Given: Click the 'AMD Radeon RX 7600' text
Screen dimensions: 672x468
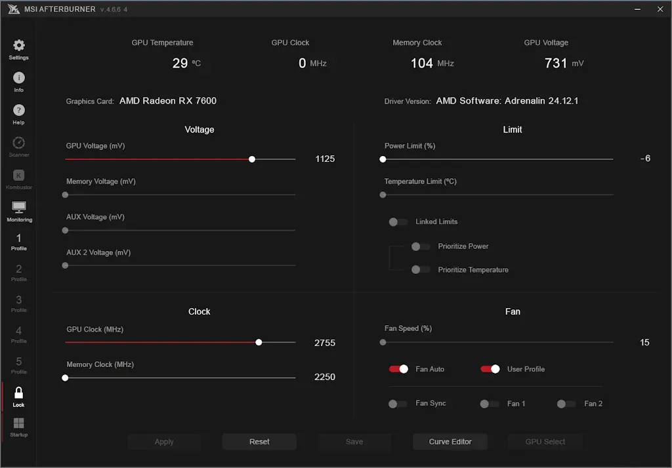Looking at the screenshot, I should [168, 101].
